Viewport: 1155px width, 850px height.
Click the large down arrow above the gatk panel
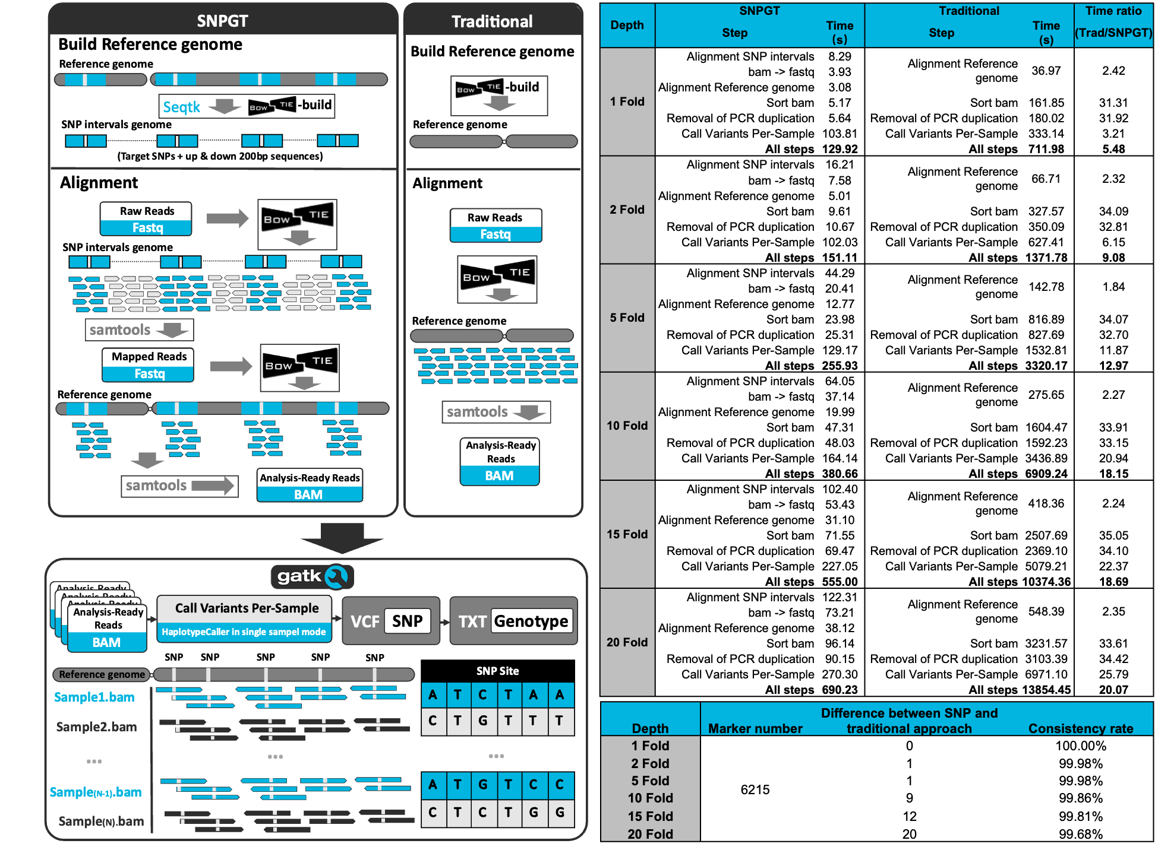(342, 537)
